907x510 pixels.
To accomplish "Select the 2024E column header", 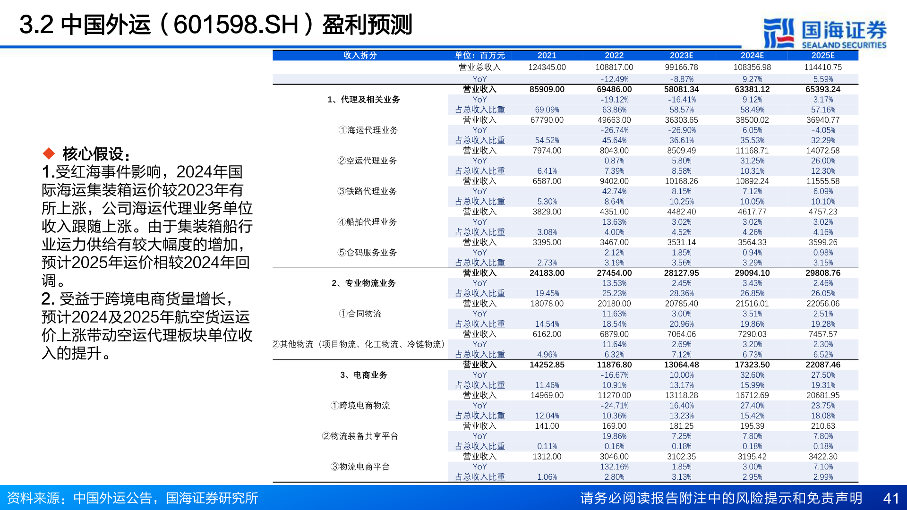I will click(x=752, y=55).
